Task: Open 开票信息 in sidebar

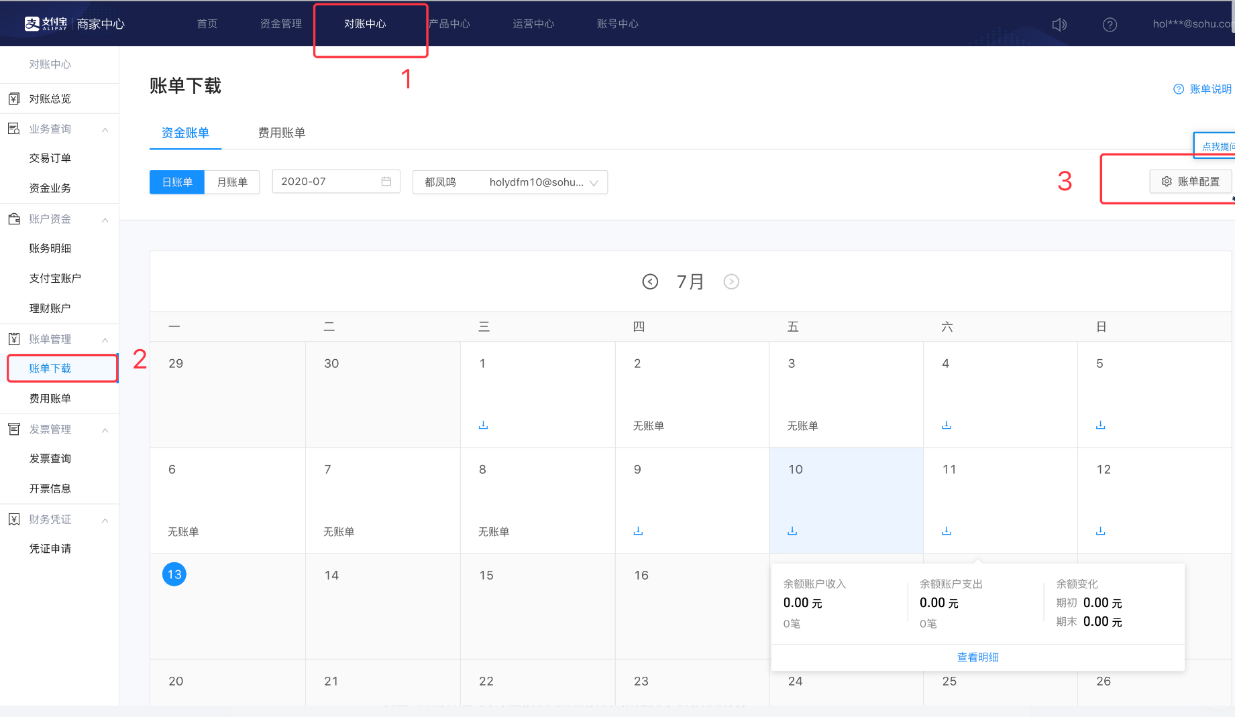Action: tap(50, 488)
